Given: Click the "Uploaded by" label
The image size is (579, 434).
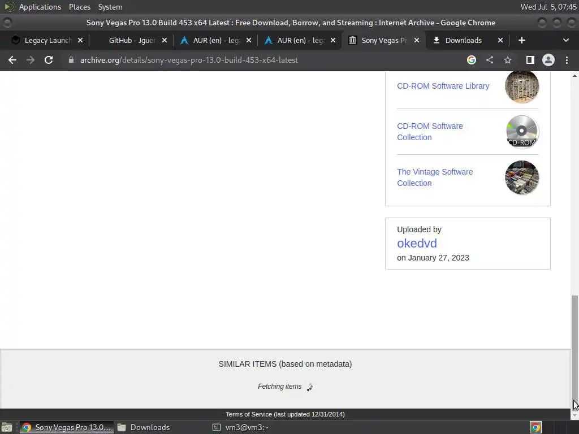Looking at the screenshot, I should [x=419, y=229].
